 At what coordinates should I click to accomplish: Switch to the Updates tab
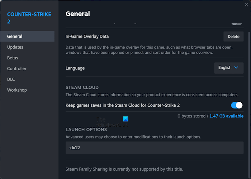15,47
